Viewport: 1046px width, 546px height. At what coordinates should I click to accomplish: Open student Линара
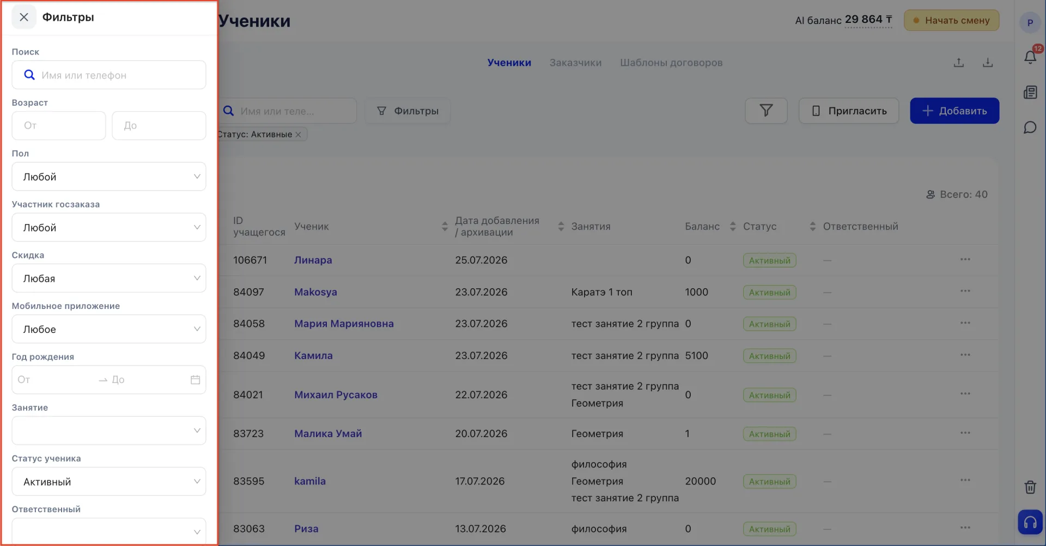(313, 260)
